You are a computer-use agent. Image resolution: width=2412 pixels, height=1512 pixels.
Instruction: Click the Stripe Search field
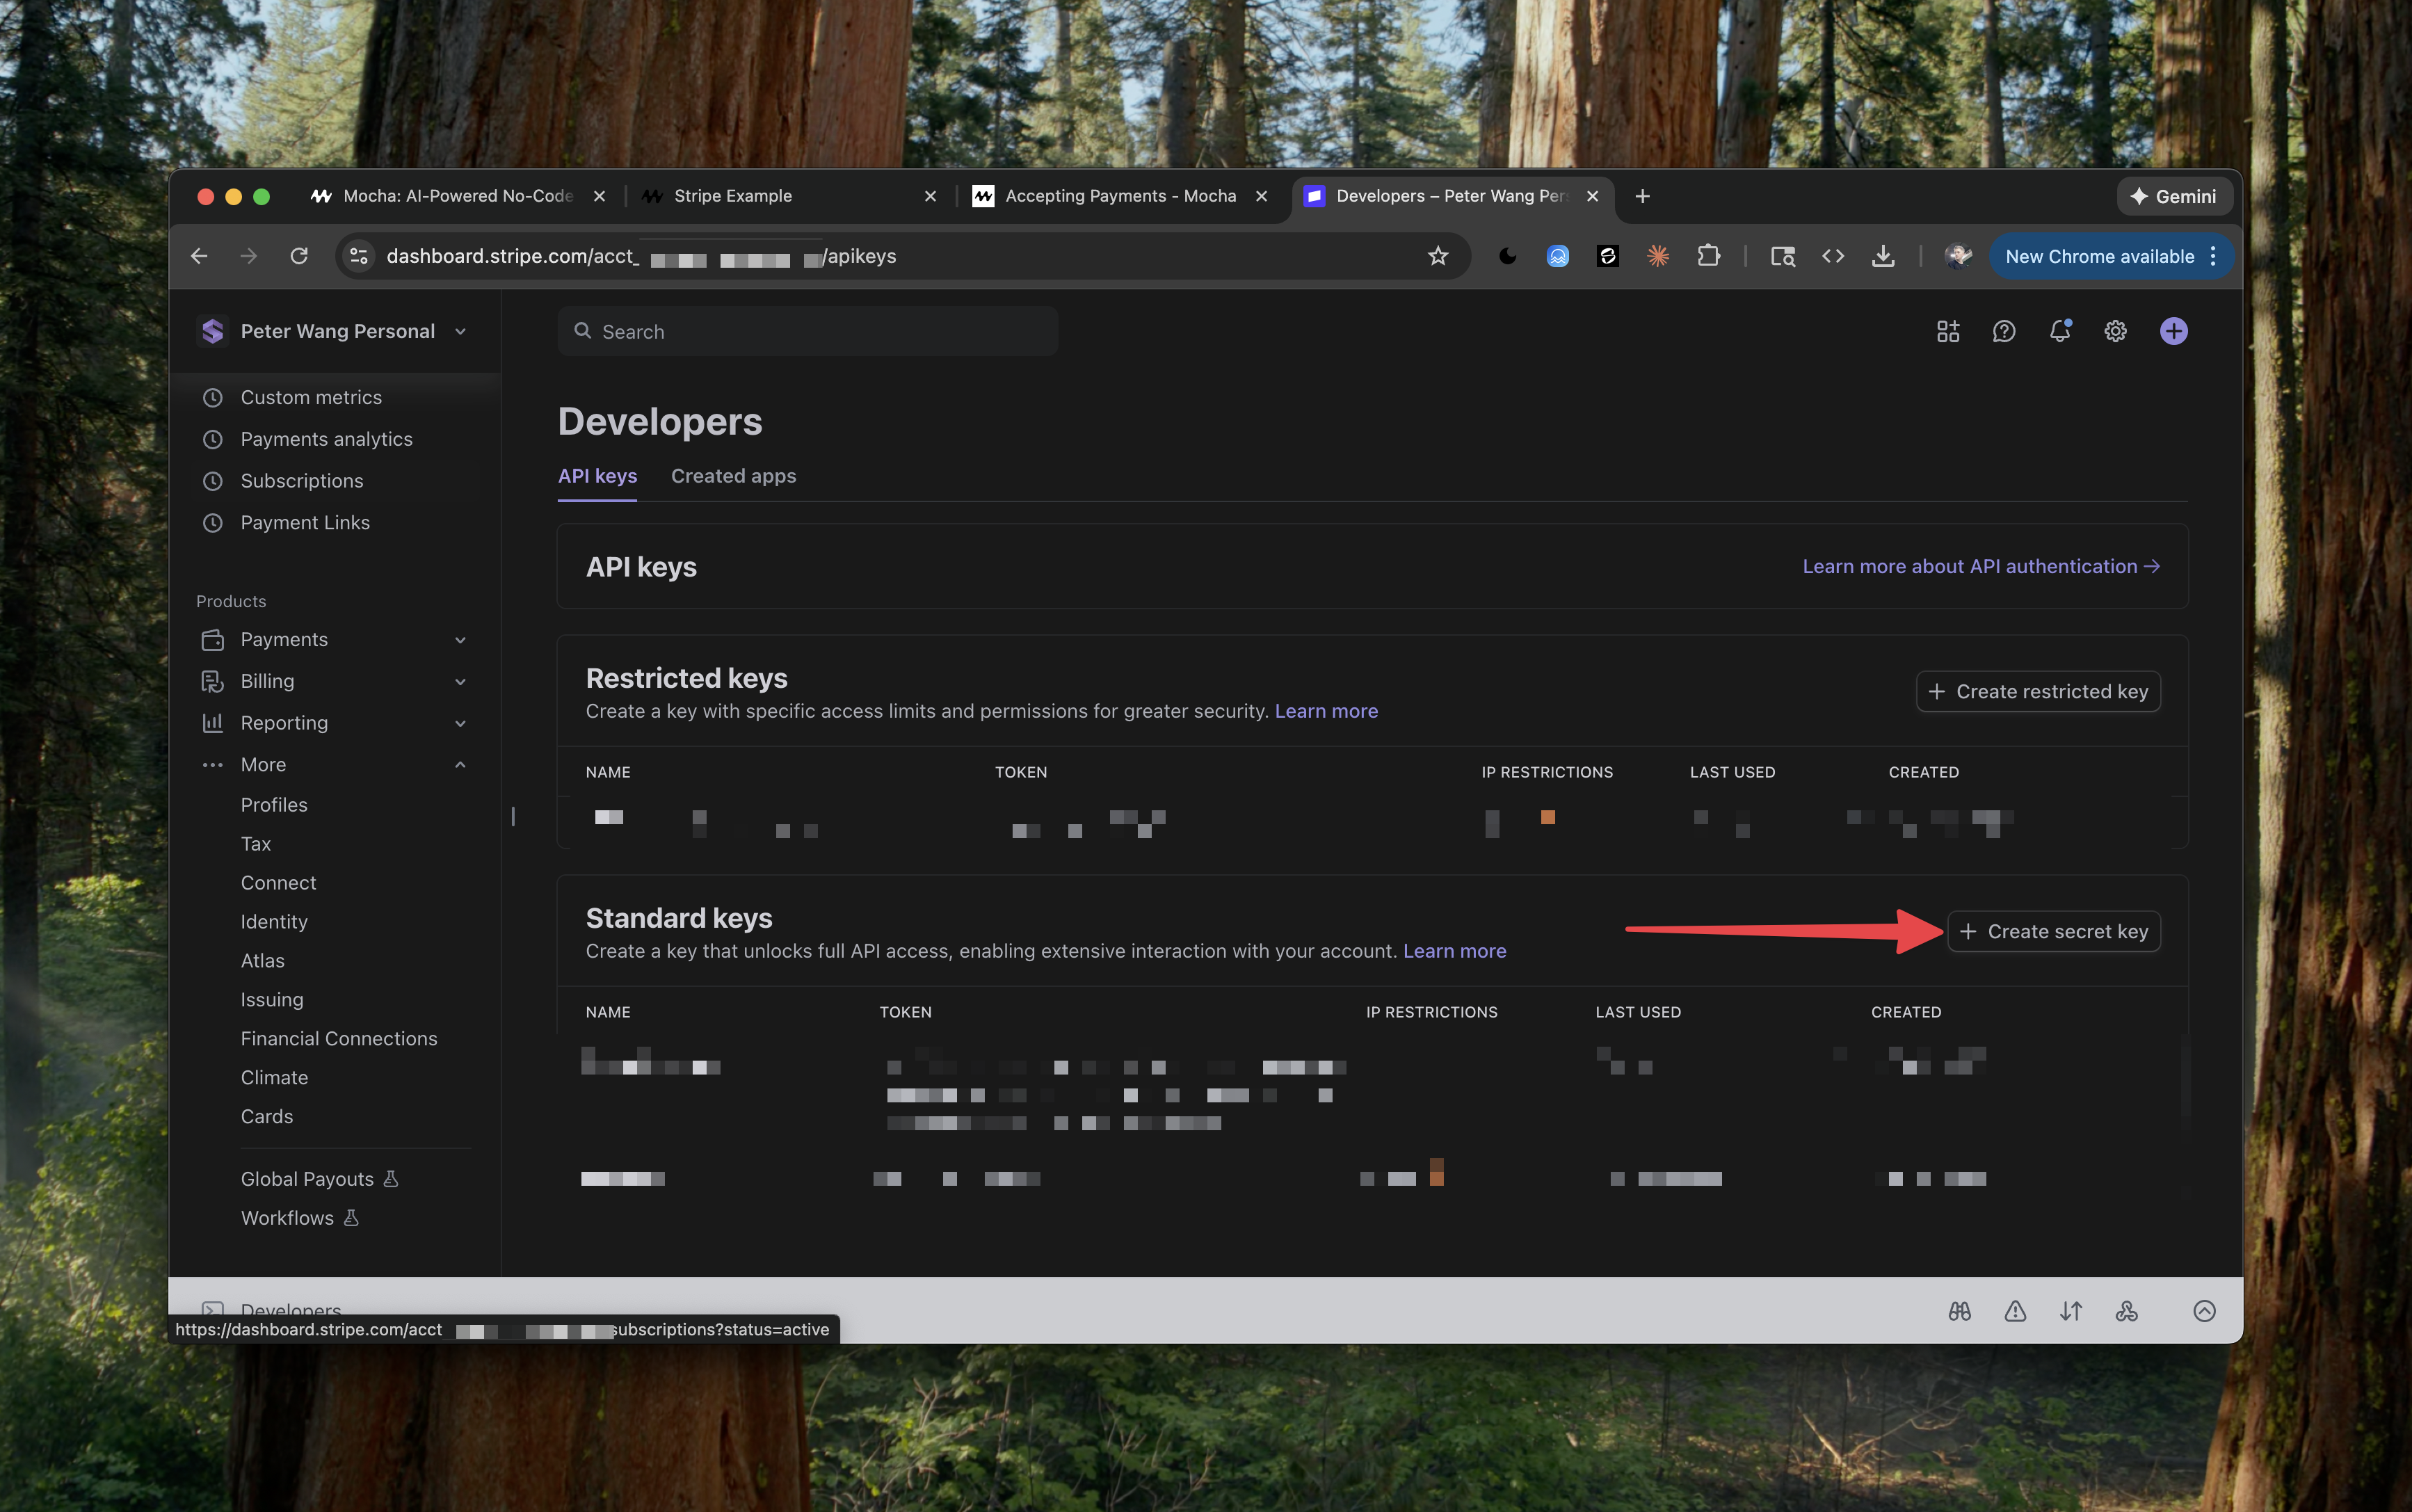(808, 331)
